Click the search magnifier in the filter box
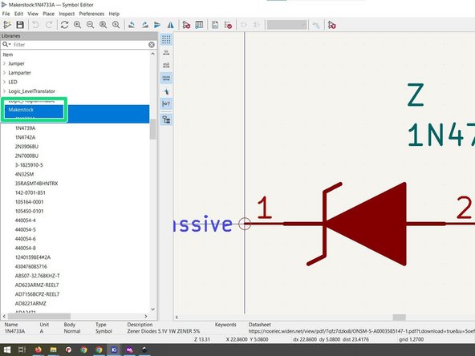 pyautogui.click(x=6, y=45)
